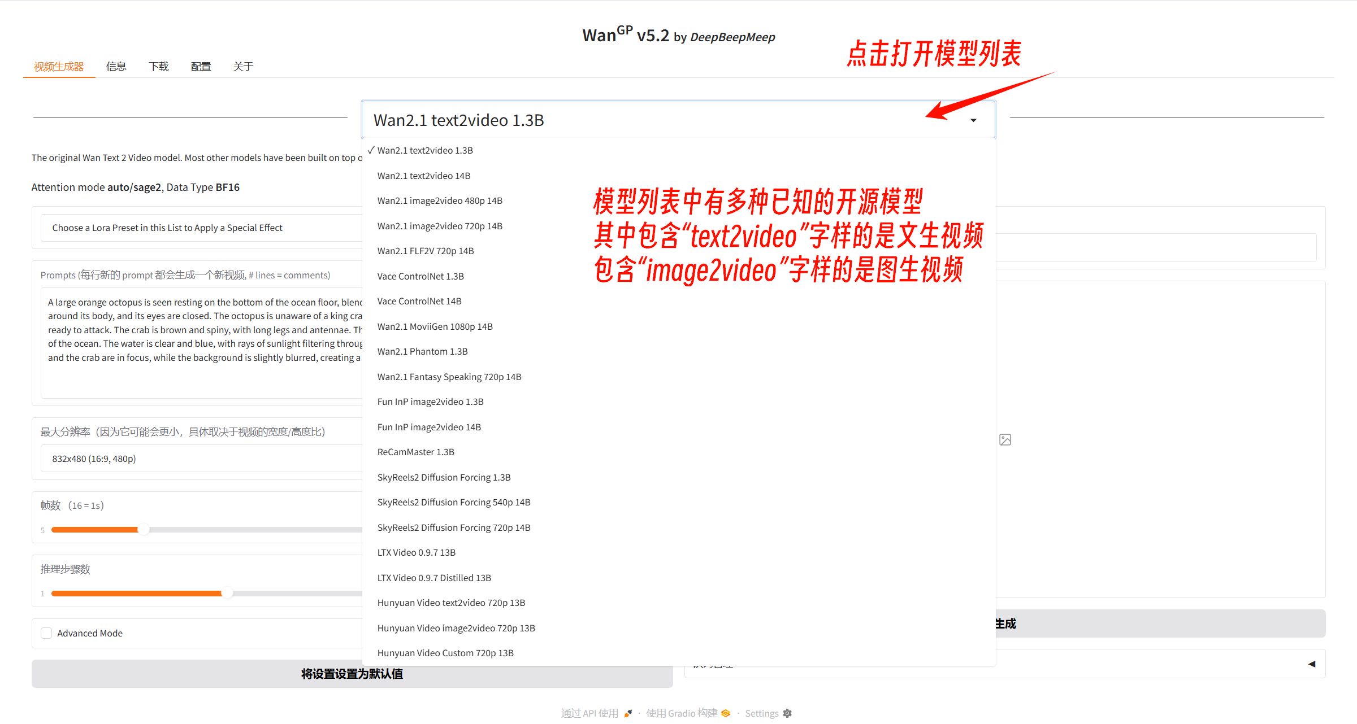The height and width of the screenshot is (724, 1357).
Task: Switch to the 视频生成器 tab
Action: [59, 67]
